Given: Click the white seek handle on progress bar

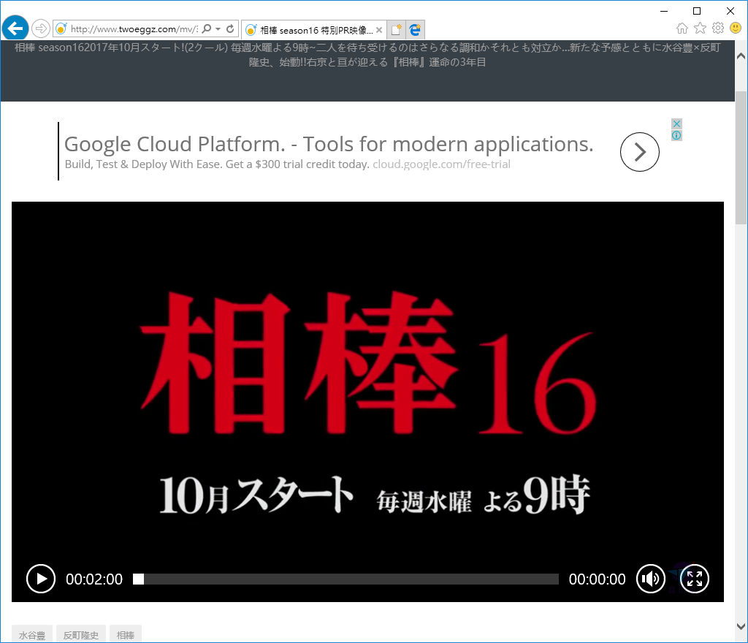Looking at the screenshot, I should (138, 579).
